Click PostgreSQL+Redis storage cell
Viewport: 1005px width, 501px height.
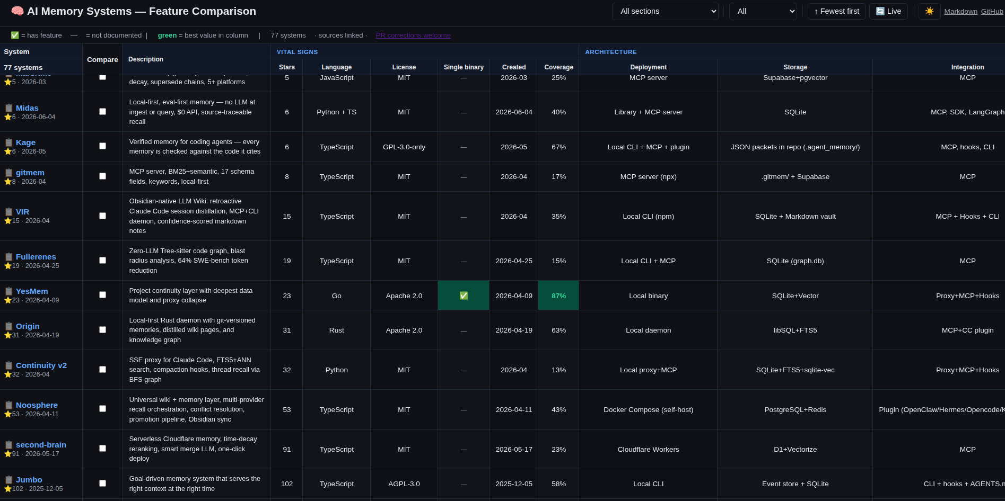point(795,410)
